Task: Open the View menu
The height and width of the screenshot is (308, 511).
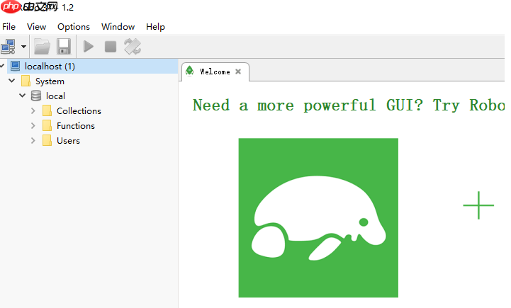Action: pyautogui.click(x=36, y=27)
